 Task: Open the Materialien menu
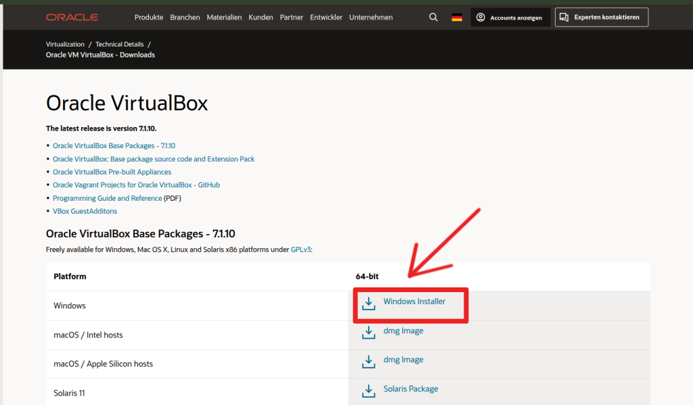pos(224,17)
